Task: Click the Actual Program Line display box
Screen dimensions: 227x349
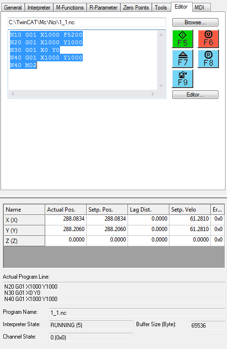Action: [x=114, y=293]
